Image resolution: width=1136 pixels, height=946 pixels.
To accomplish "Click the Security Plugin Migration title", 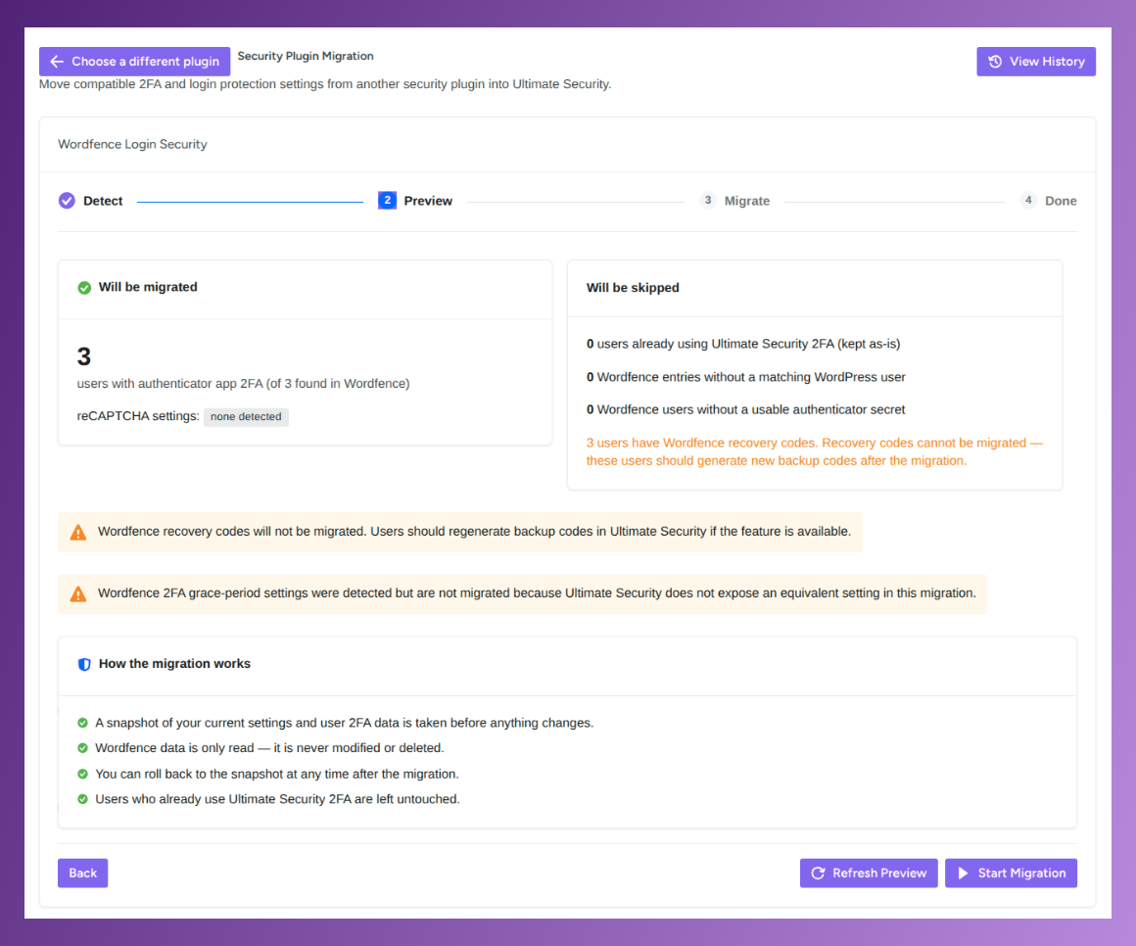I will point(306,56).
